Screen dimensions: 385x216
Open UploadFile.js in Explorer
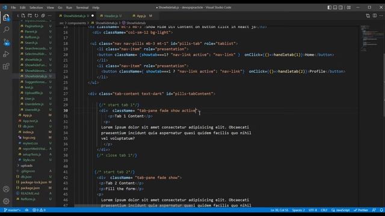pyautogui.click(x=34, y=93)
